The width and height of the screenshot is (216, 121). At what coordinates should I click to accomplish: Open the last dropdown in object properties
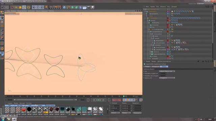pos(167,78)
